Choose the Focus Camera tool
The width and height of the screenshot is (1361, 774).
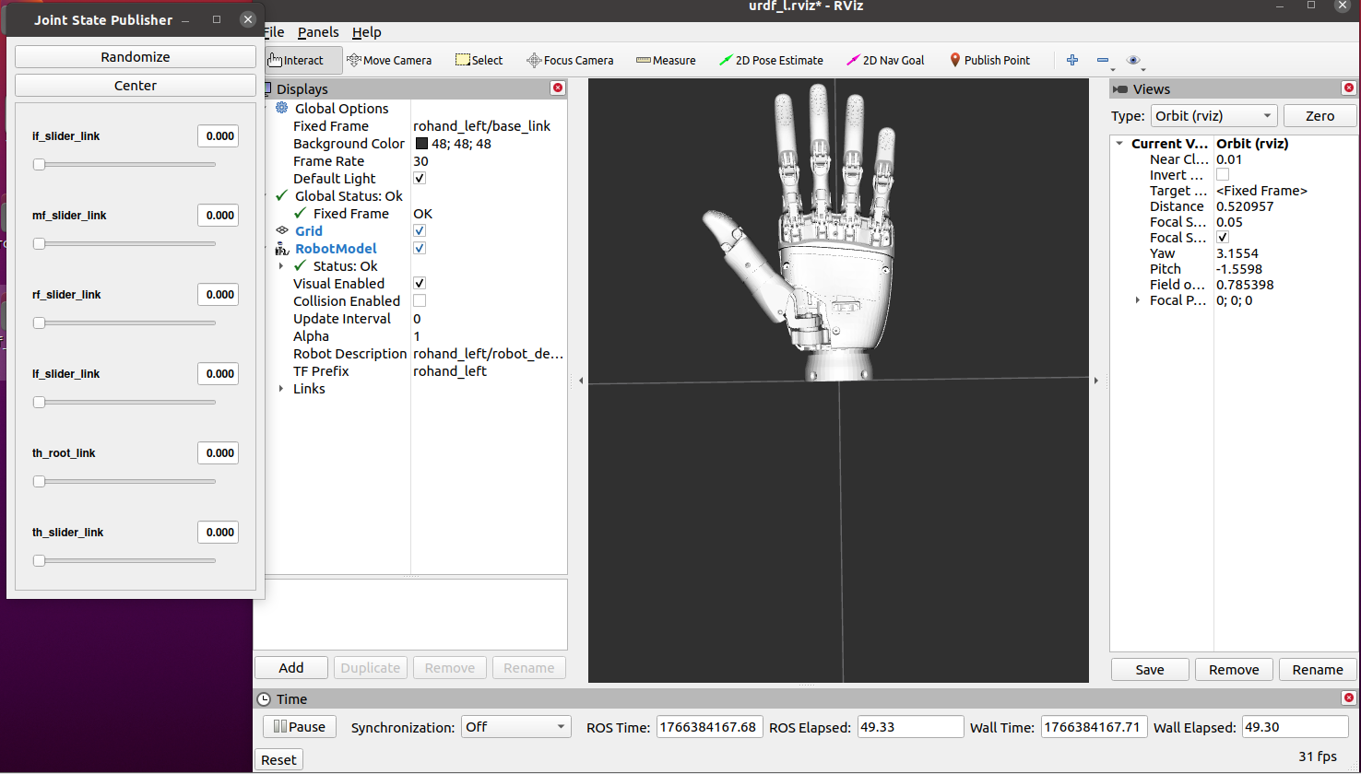(x=569, y=60)
